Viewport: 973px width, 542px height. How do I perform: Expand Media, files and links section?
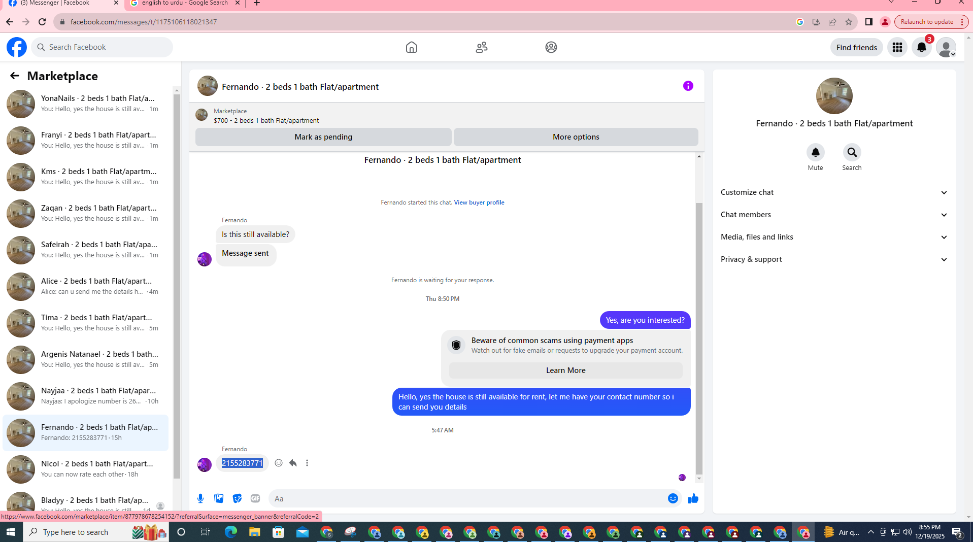834,237
